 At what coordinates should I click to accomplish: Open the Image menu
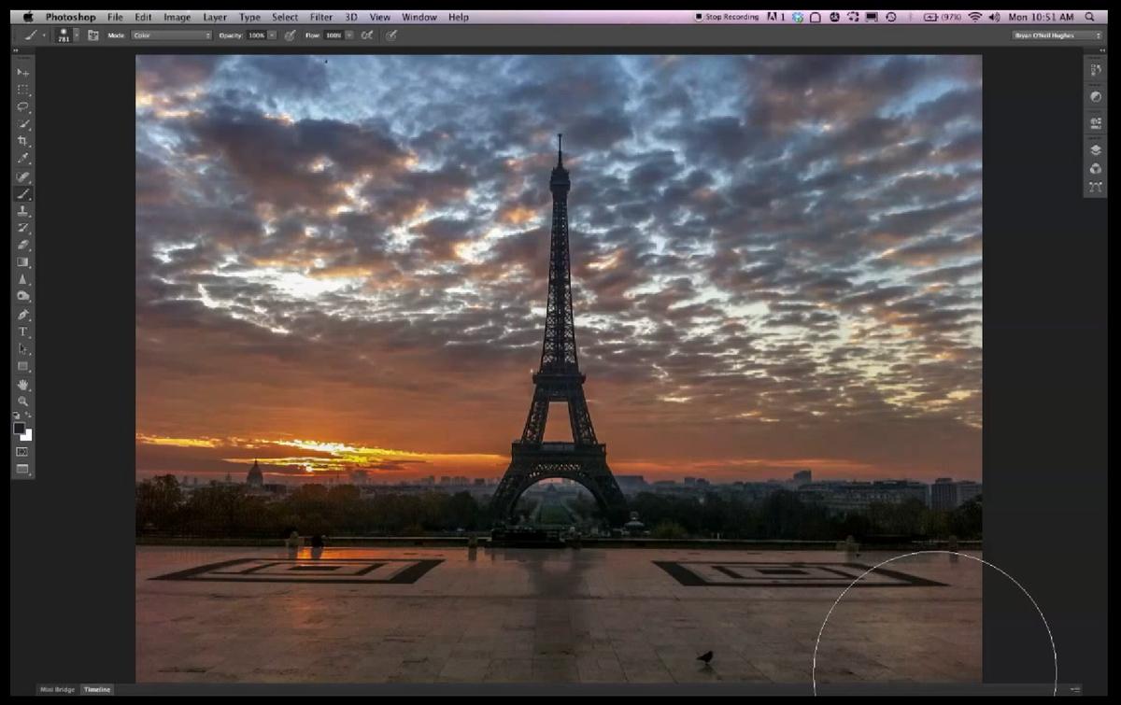coord(177,17)
